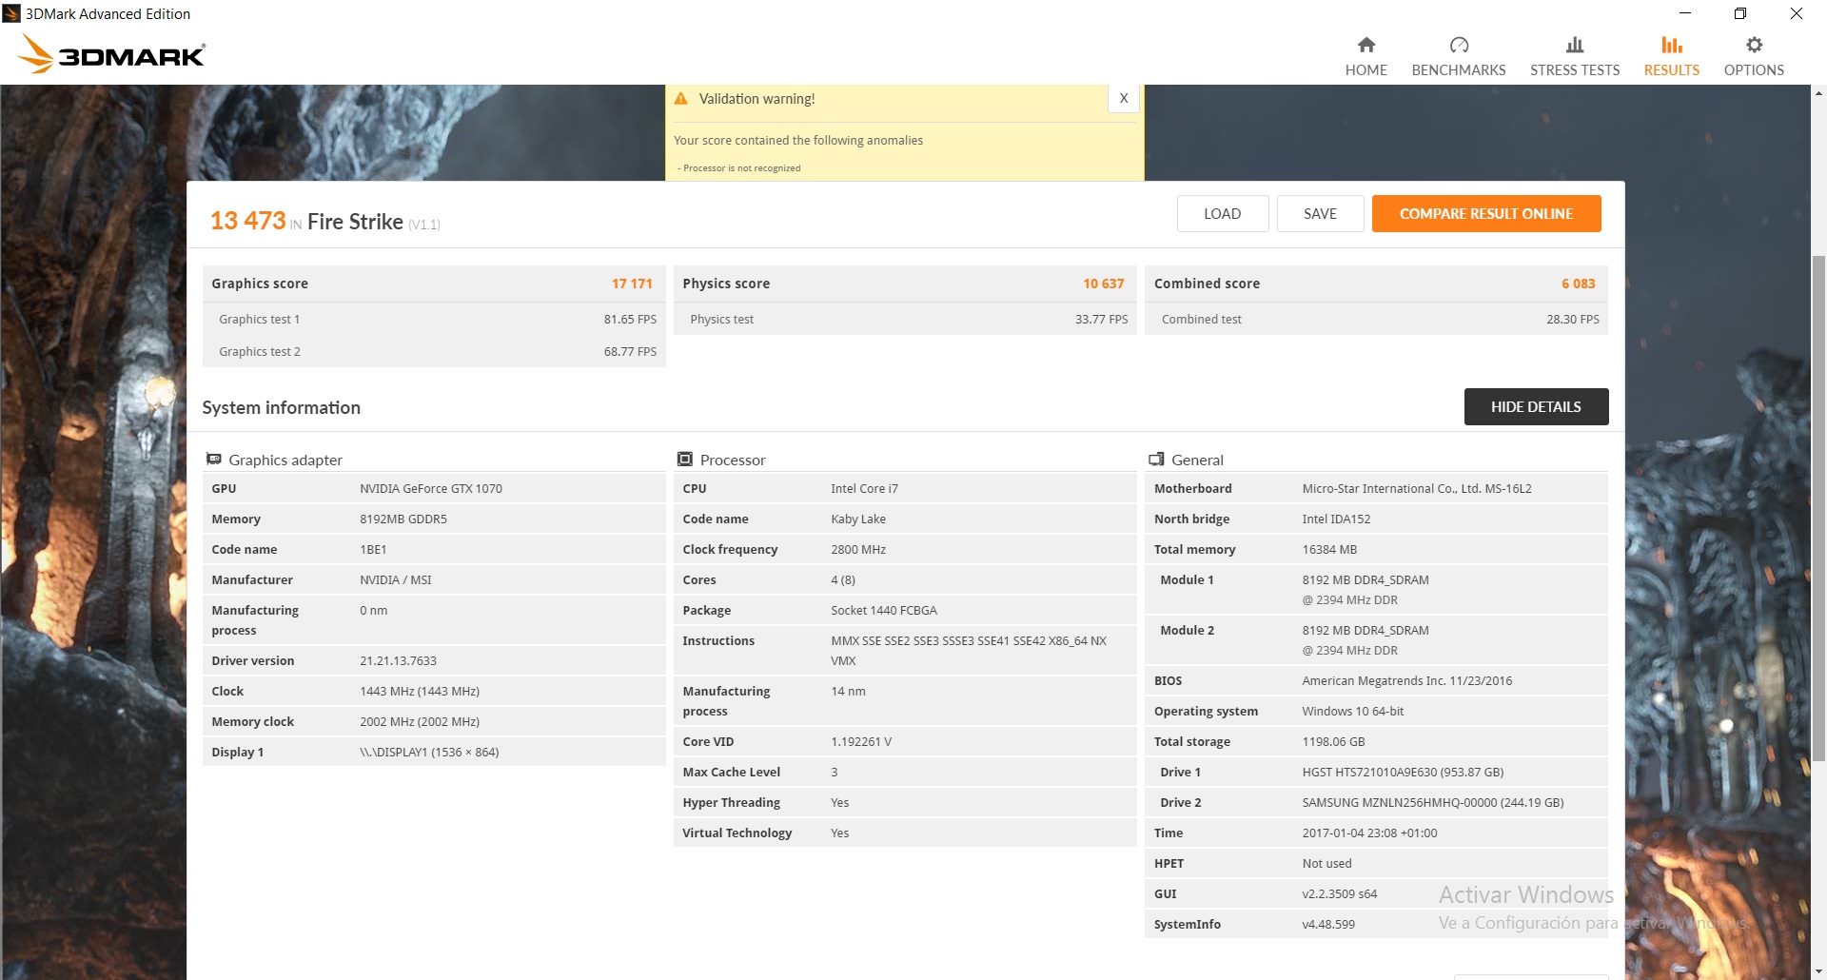Go to the RESULTS tab label
Viewport: 1827px width, 980px height.
click(x=1672, y=70)
